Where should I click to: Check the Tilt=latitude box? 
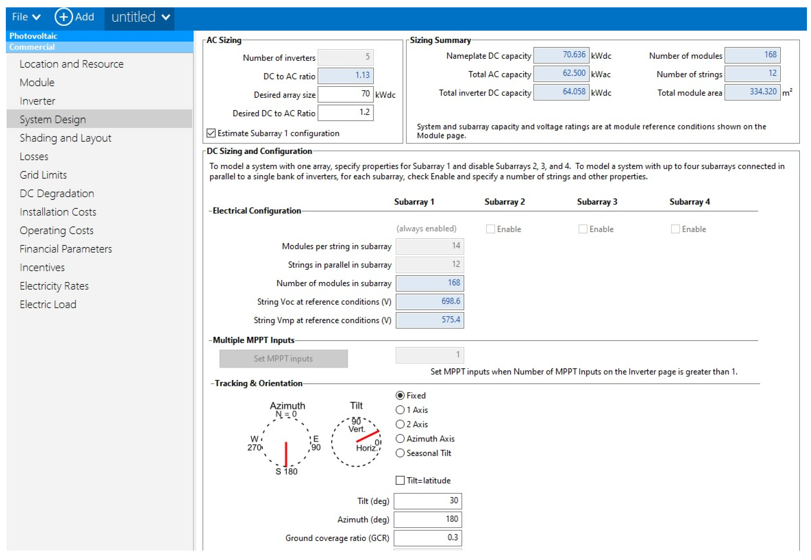pos(400,481)
